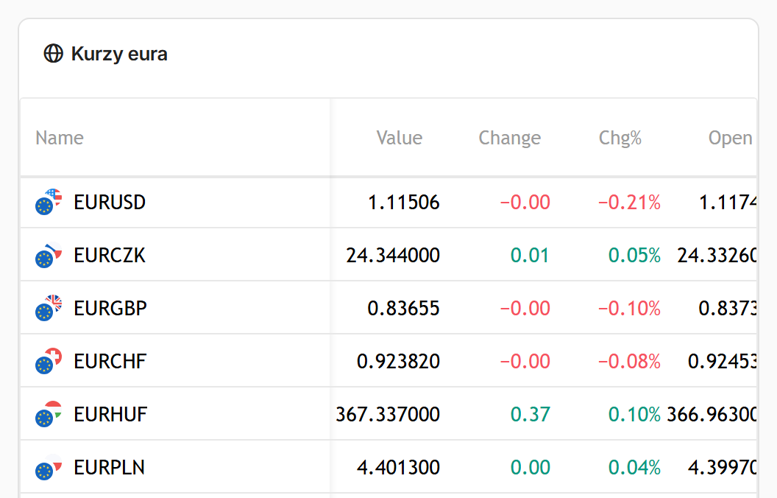The width and height of the screenshot is (777, 498).
Task: Sort the table by Value column
Action: coord(400,138)
